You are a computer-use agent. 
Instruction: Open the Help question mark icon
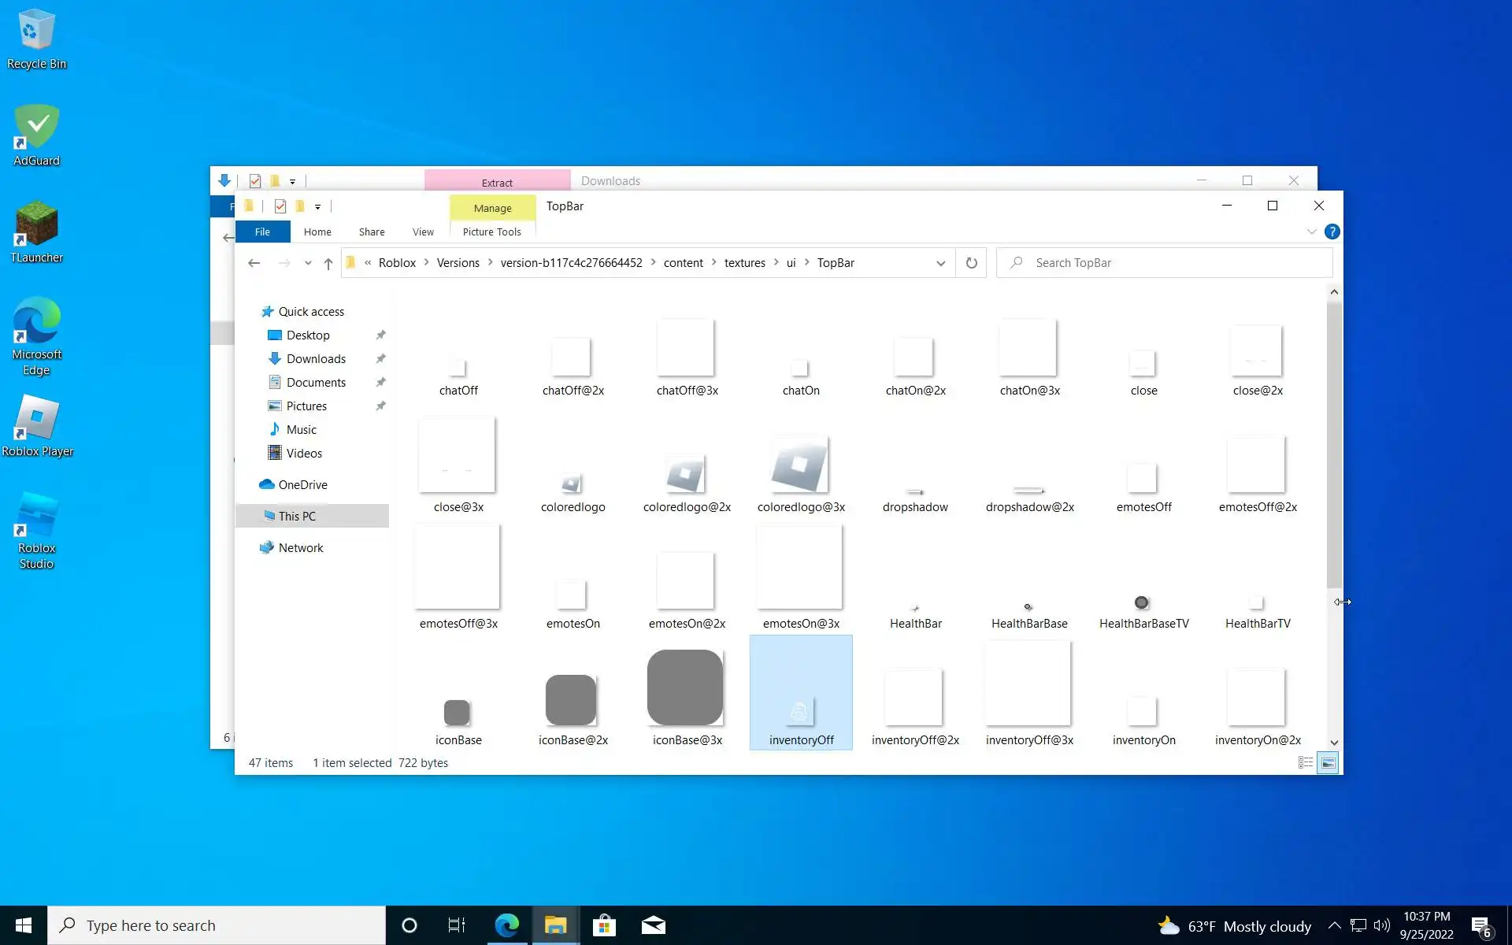[1332, 232]
